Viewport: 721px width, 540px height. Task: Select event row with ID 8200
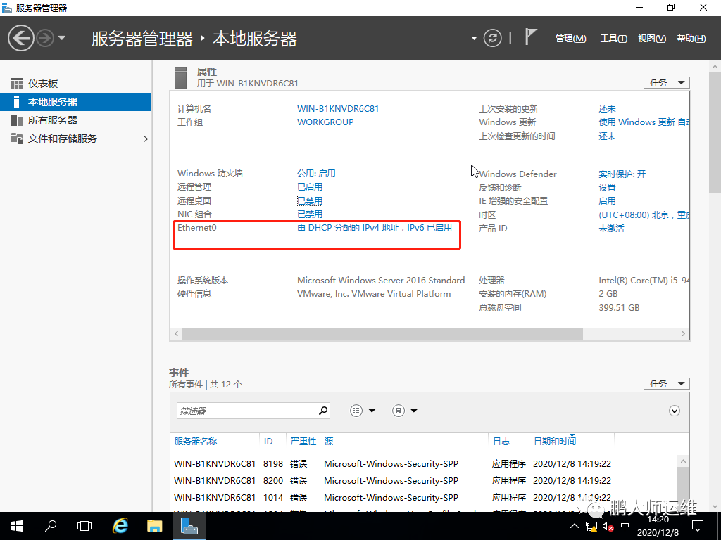click(x=423, y=481)
